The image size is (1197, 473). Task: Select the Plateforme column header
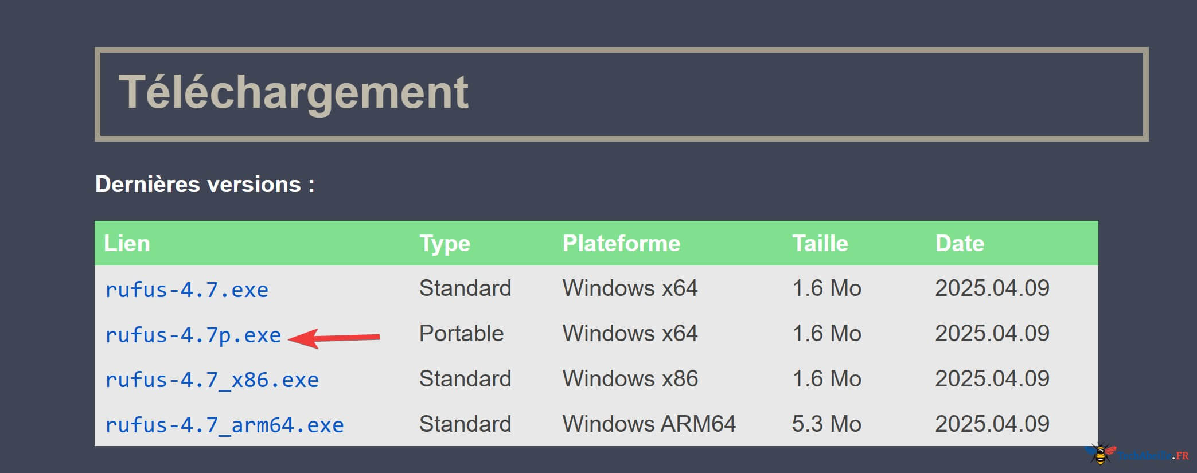click(621, 243)
